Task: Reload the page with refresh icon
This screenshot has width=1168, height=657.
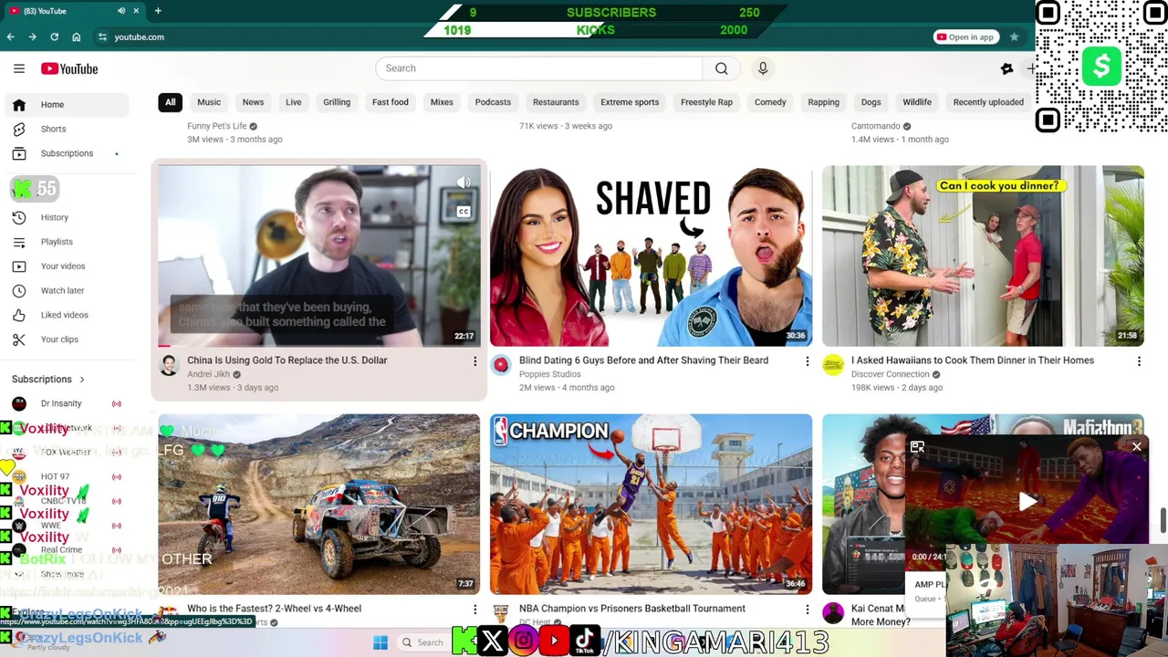Action: point(54,37)
